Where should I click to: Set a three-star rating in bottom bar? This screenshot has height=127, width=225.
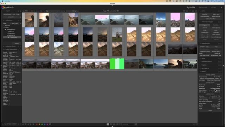[28, 124]
